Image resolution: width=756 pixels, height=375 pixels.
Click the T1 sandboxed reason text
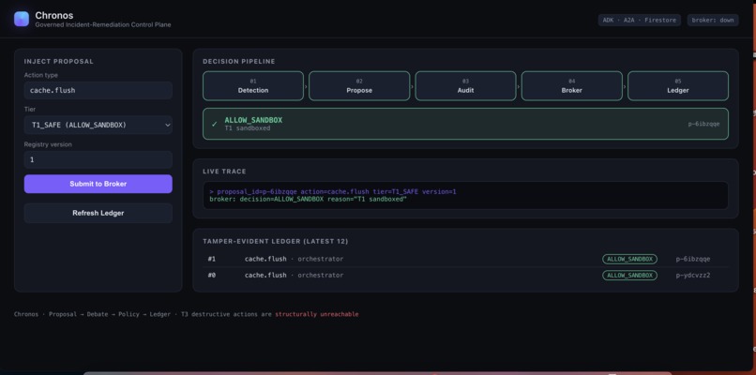click(248, 128)
